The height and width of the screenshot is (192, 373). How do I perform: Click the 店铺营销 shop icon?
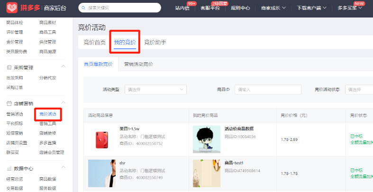9,103
